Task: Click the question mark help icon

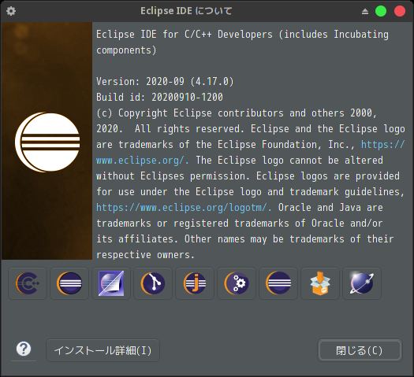Action: (x=24, y=349)
